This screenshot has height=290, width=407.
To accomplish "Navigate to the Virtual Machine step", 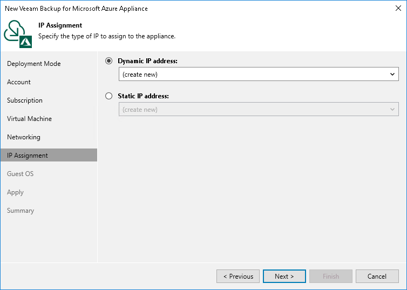I will coord(29,119).
